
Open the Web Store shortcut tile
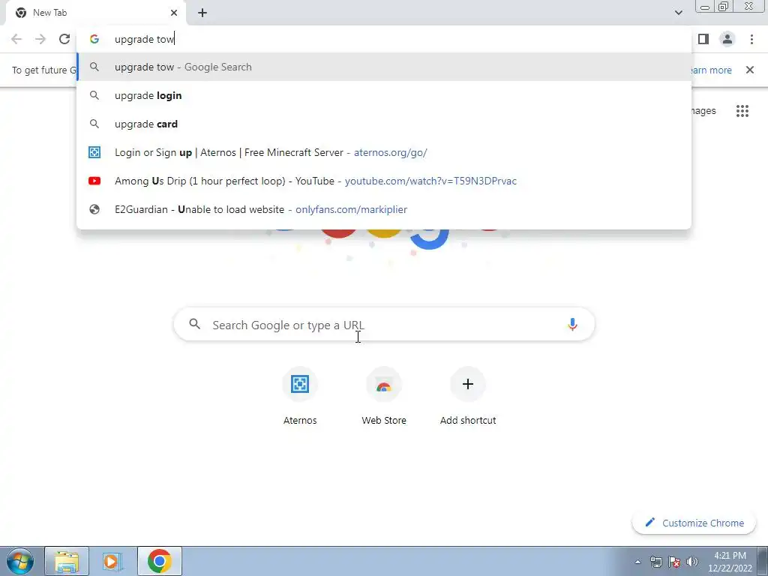coord(384,395)
